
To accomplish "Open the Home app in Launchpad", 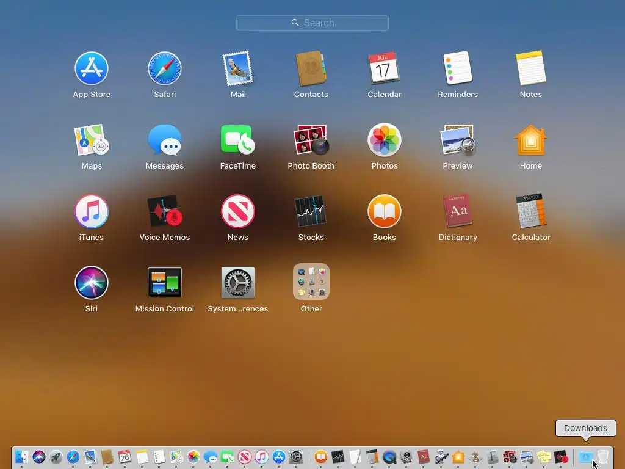I will (531, 140).
